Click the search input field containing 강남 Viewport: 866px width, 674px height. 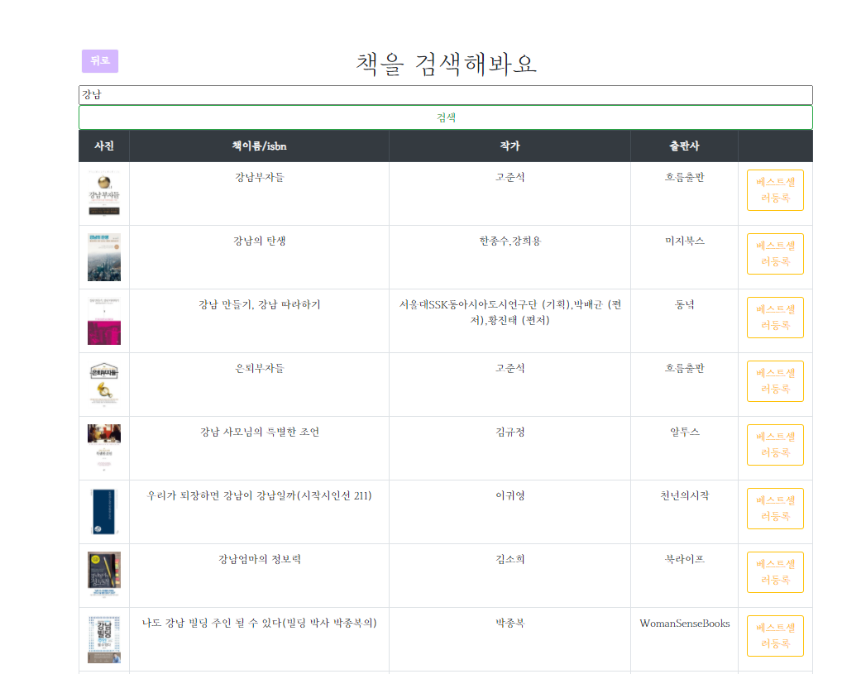[445, 95]
